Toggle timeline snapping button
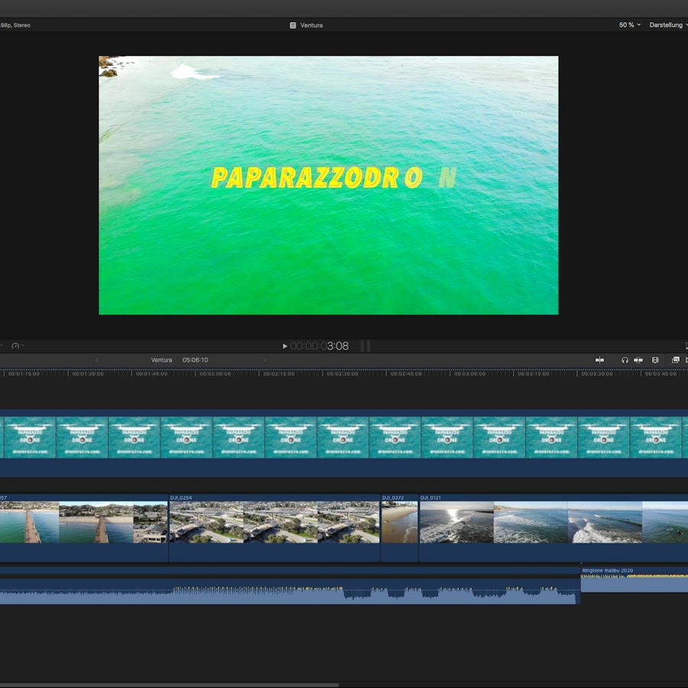Screen dimensions: 688x688 tap(638, 360)
